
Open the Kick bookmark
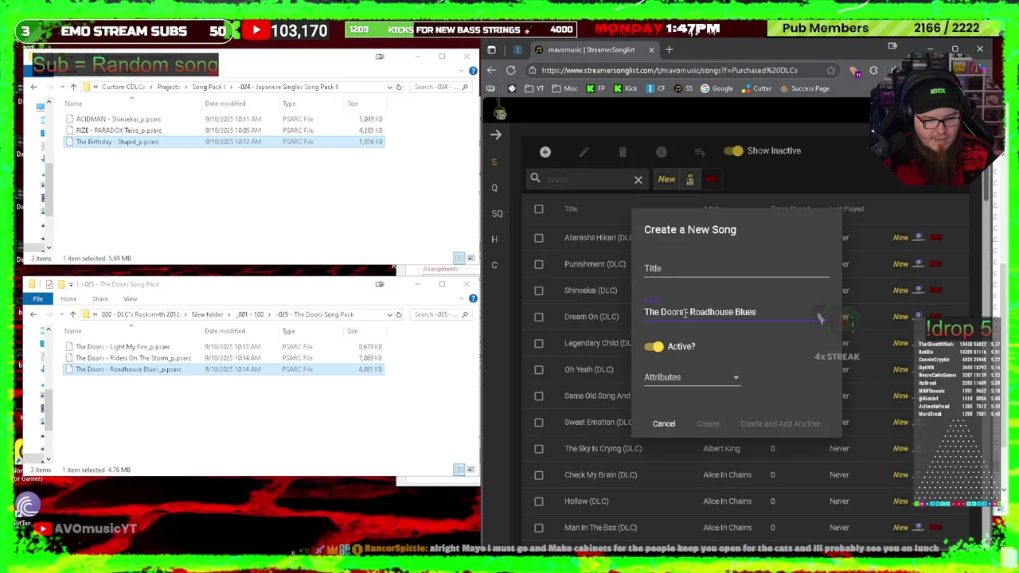(x=625, y=88)
